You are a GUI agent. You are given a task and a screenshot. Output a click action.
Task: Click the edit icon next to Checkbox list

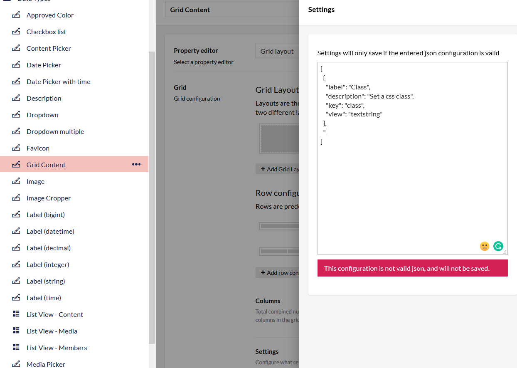coord(16,32)
